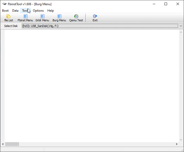Click the horizontal scrollbar thumb
The height and width of the screenshot is (152, 184).
(12, 144)
